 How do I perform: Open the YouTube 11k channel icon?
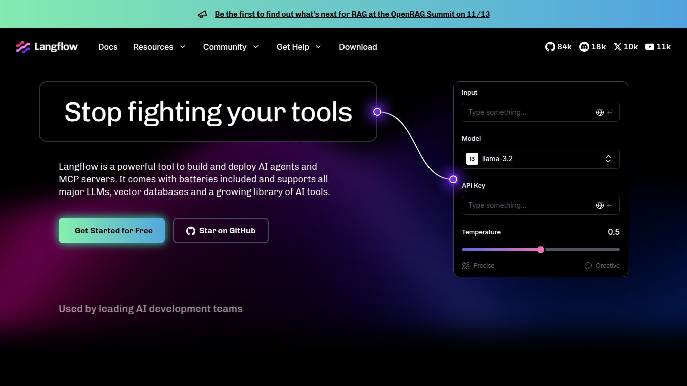pyautogui.click(x=650, y=47)
